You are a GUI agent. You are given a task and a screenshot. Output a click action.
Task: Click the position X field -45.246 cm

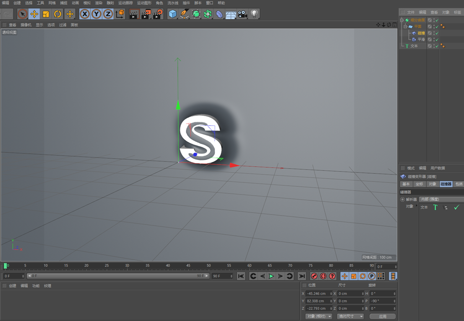(318, 294)
